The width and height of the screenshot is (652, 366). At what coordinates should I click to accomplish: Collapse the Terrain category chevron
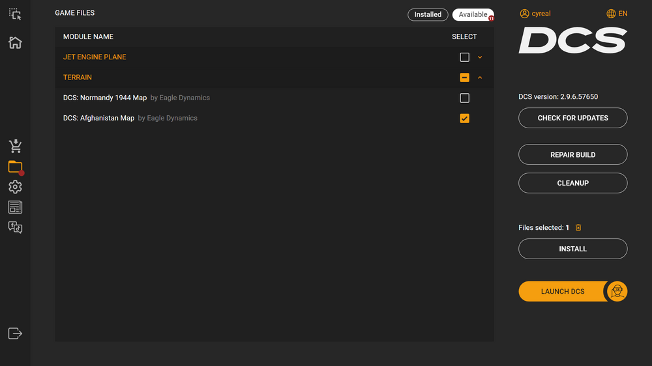(480, 77)
